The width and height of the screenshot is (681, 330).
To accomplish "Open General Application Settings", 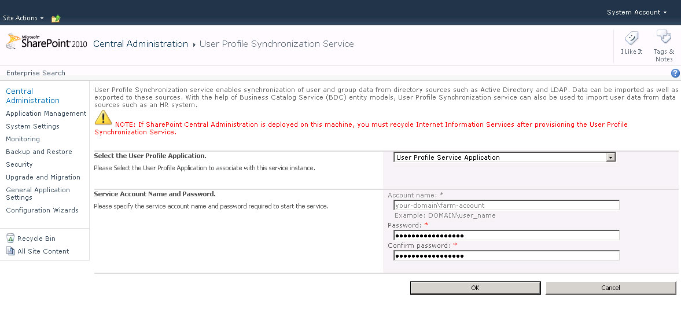I will pos(38,193).
